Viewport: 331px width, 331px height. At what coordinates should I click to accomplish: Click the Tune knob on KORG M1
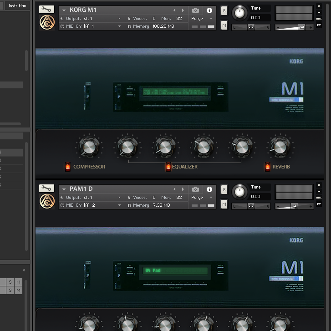click(239, 13)
